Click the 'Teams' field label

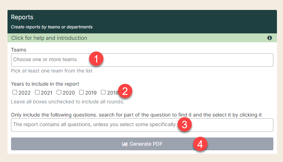pos(19,50)
